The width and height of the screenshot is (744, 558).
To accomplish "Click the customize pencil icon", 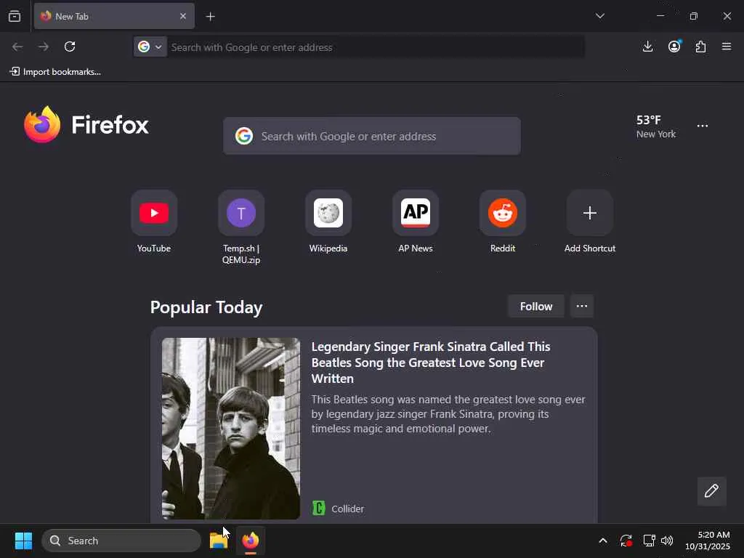I will pyautogui.click(x=711, y=491).
